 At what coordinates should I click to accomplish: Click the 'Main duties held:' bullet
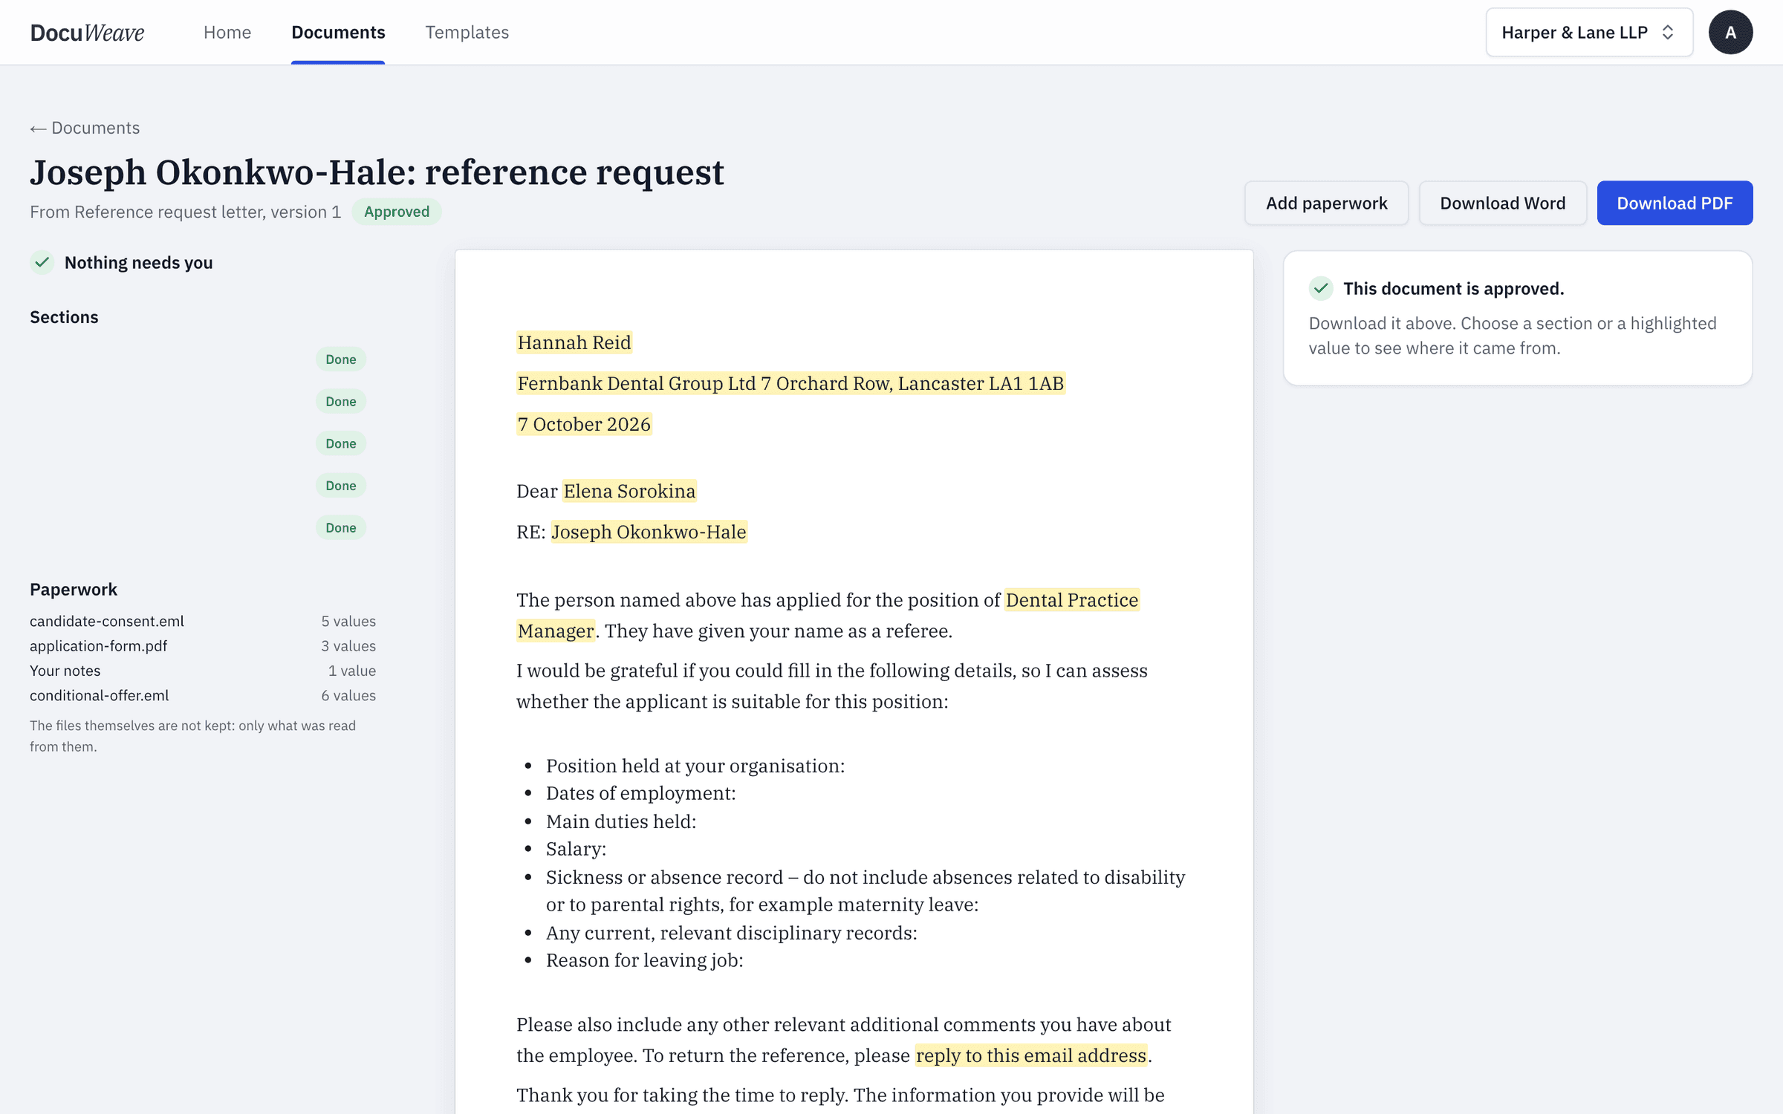pyautogui.click(x=621, y=821)
